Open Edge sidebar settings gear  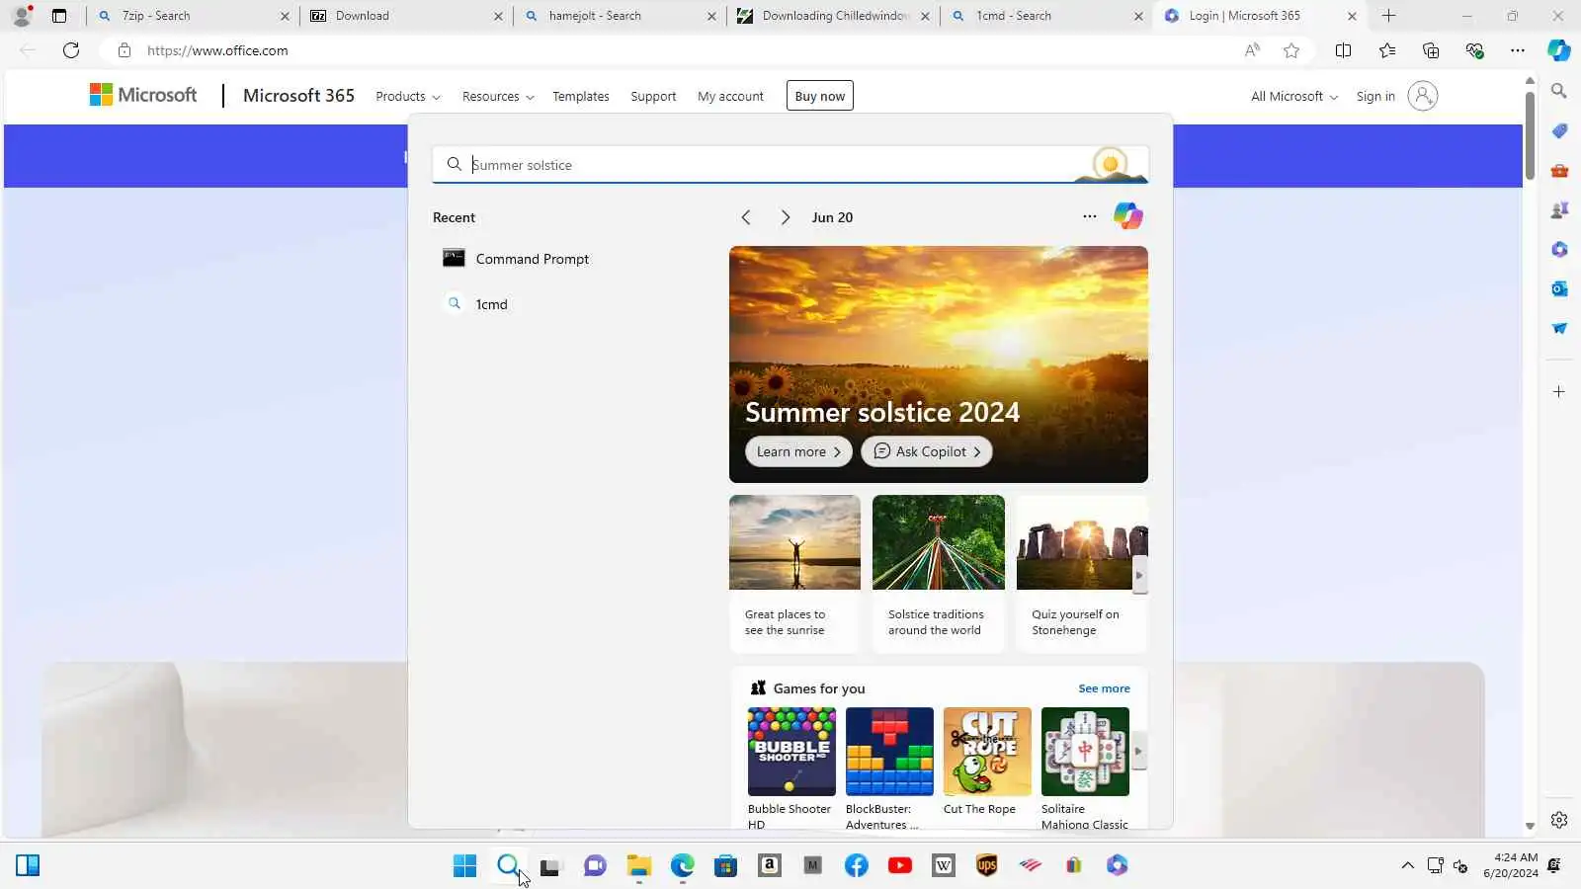pos(1559,820)
